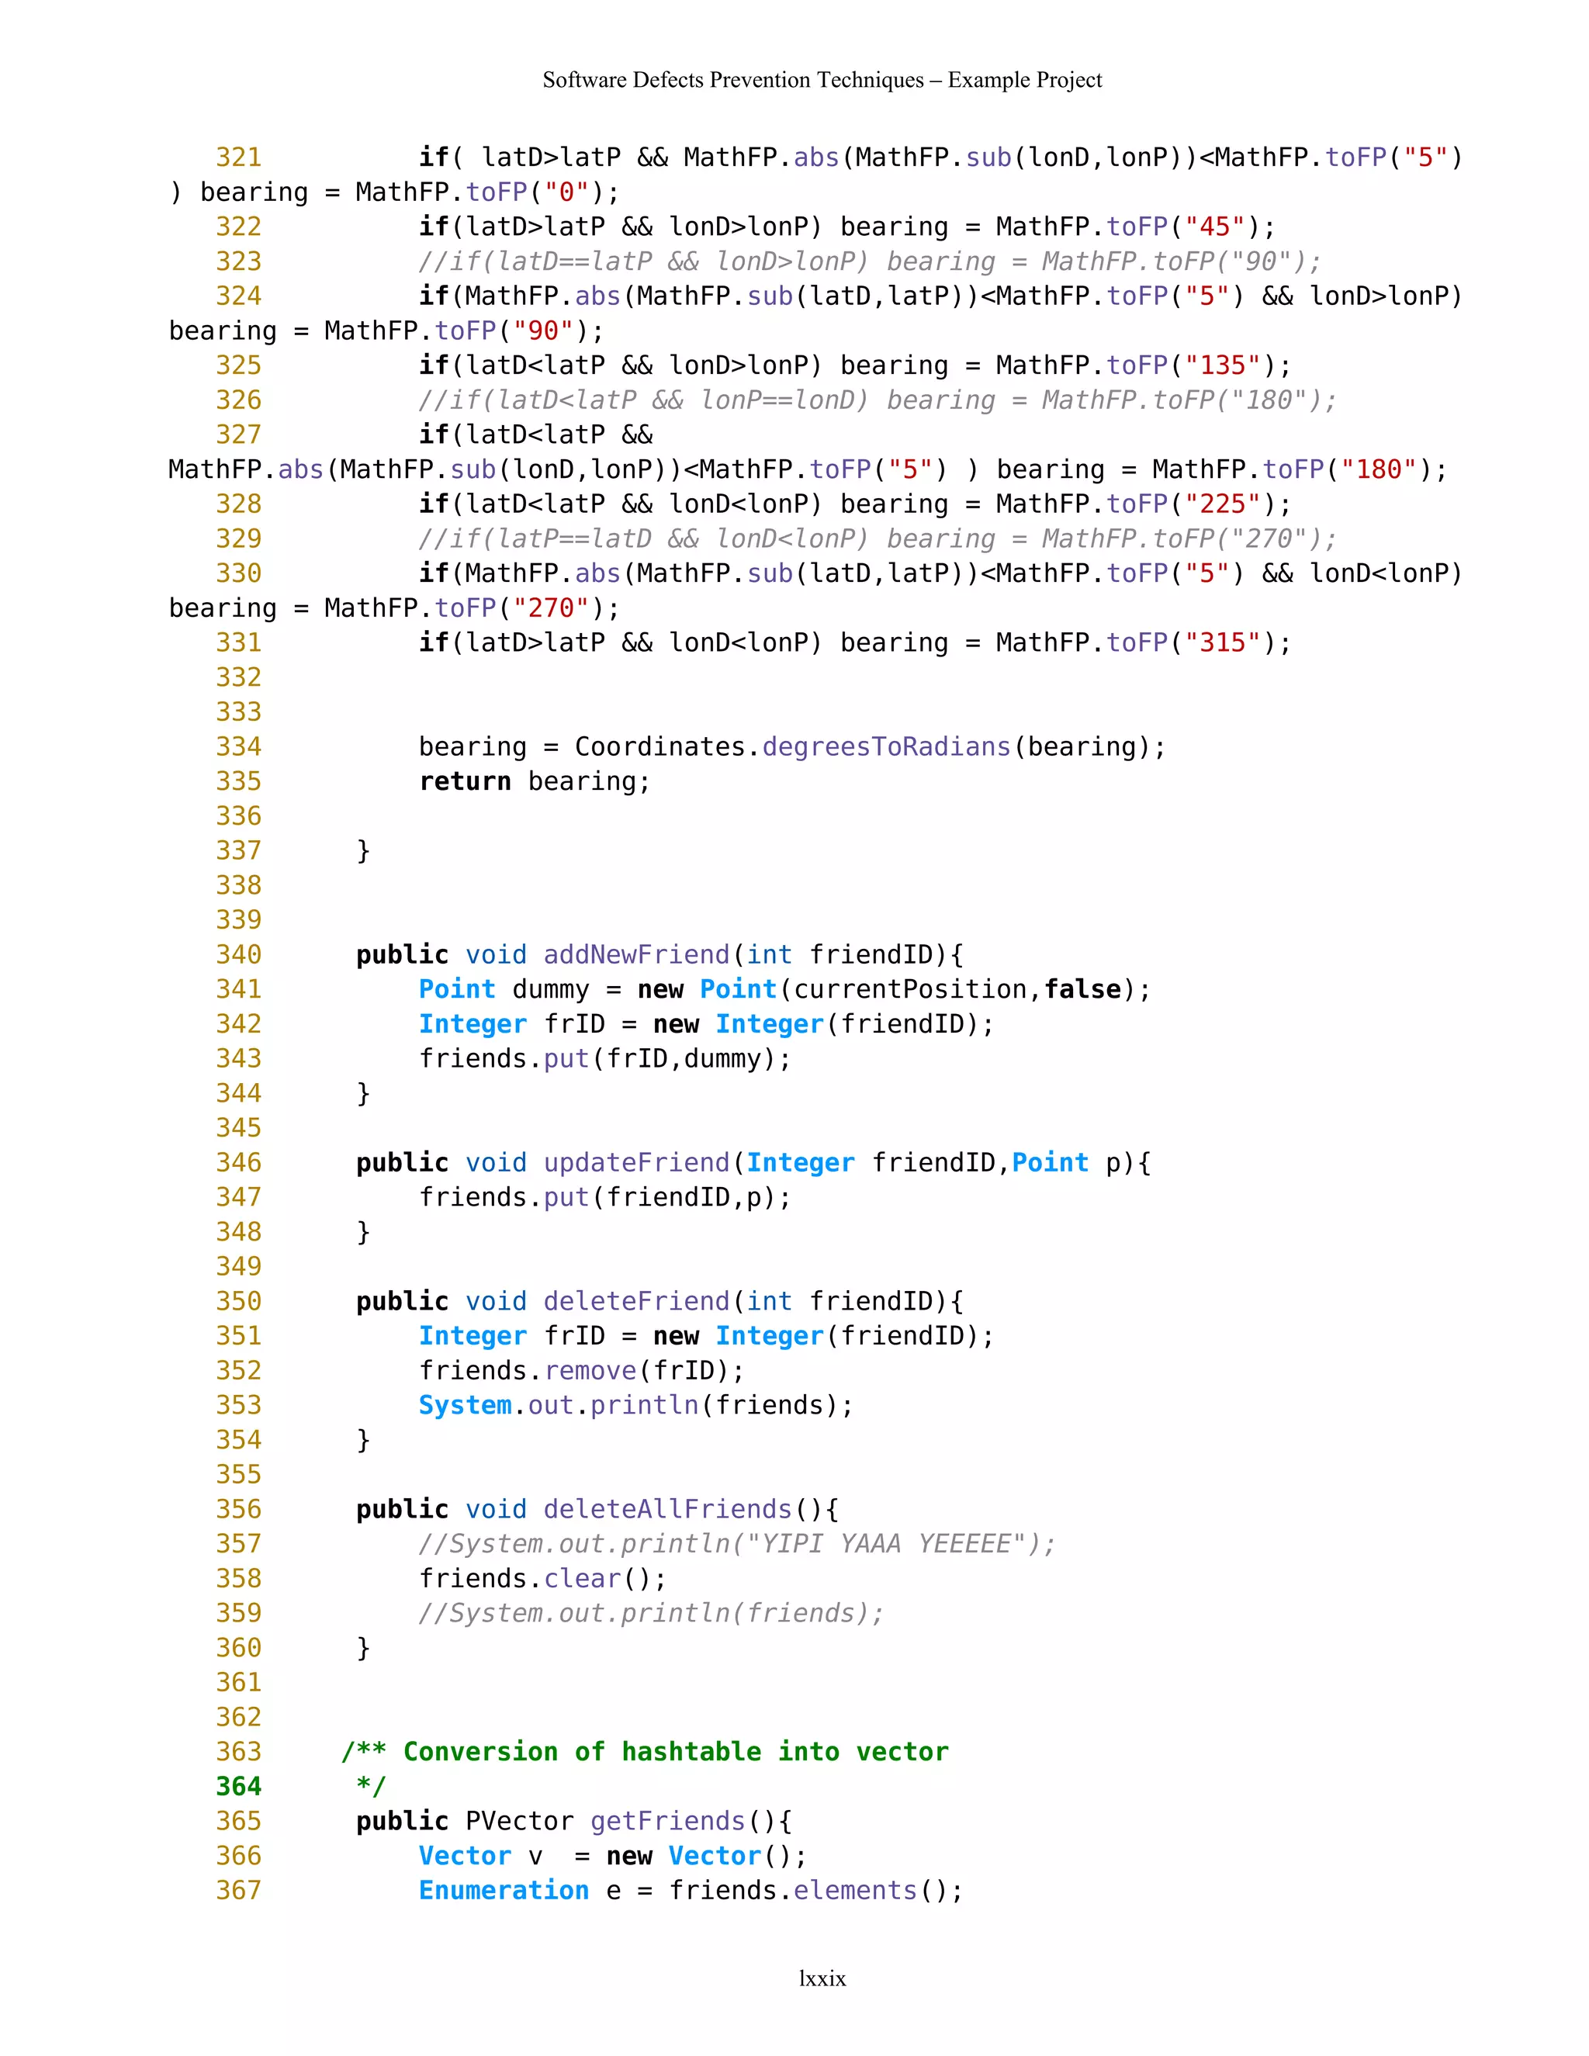The width and height of the screenshot is (1589, 2056).
Task: Click the deleteAllFriends method name
Action: (667, 1509)
